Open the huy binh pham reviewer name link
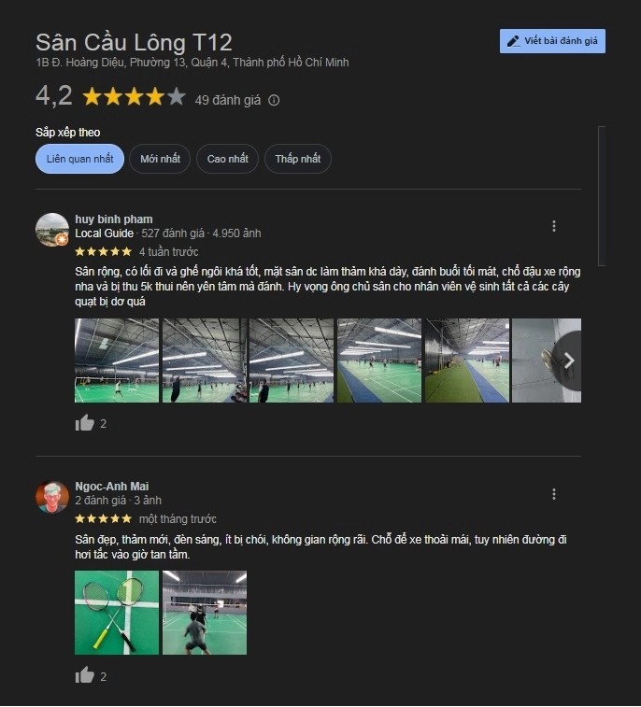This screenshot has width=641, height=707. 114,219
